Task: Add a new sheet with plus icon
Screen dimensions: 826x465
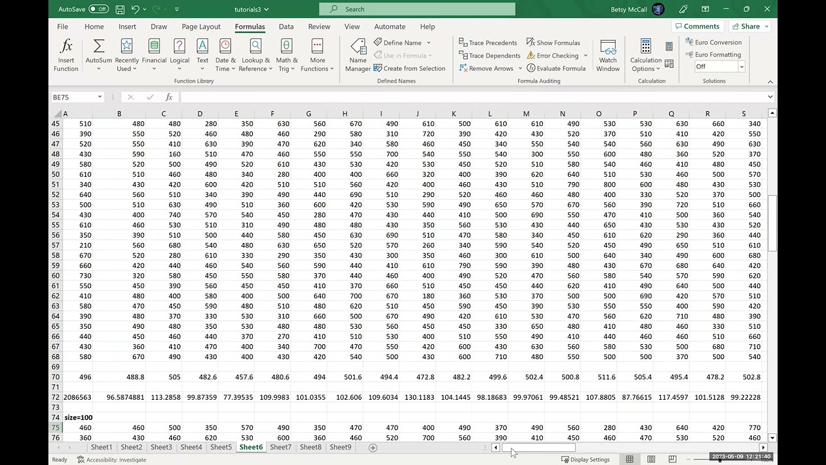Action: coord(372,448)
